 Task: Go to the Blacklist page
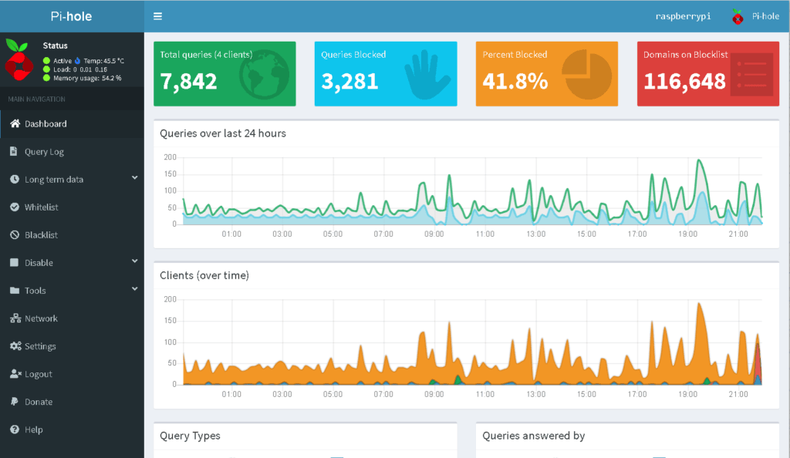coord(72,235)
